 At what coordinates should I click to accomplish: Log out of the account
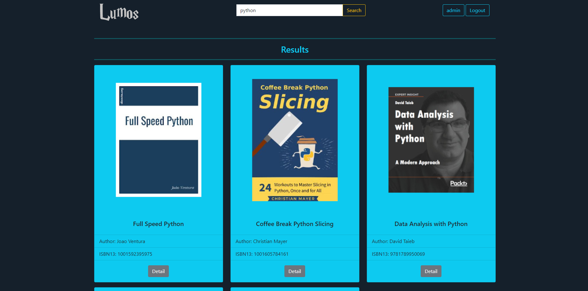477,10
